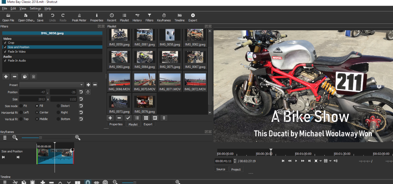Open the Export panel from toolbar

[x=193, y=17]
